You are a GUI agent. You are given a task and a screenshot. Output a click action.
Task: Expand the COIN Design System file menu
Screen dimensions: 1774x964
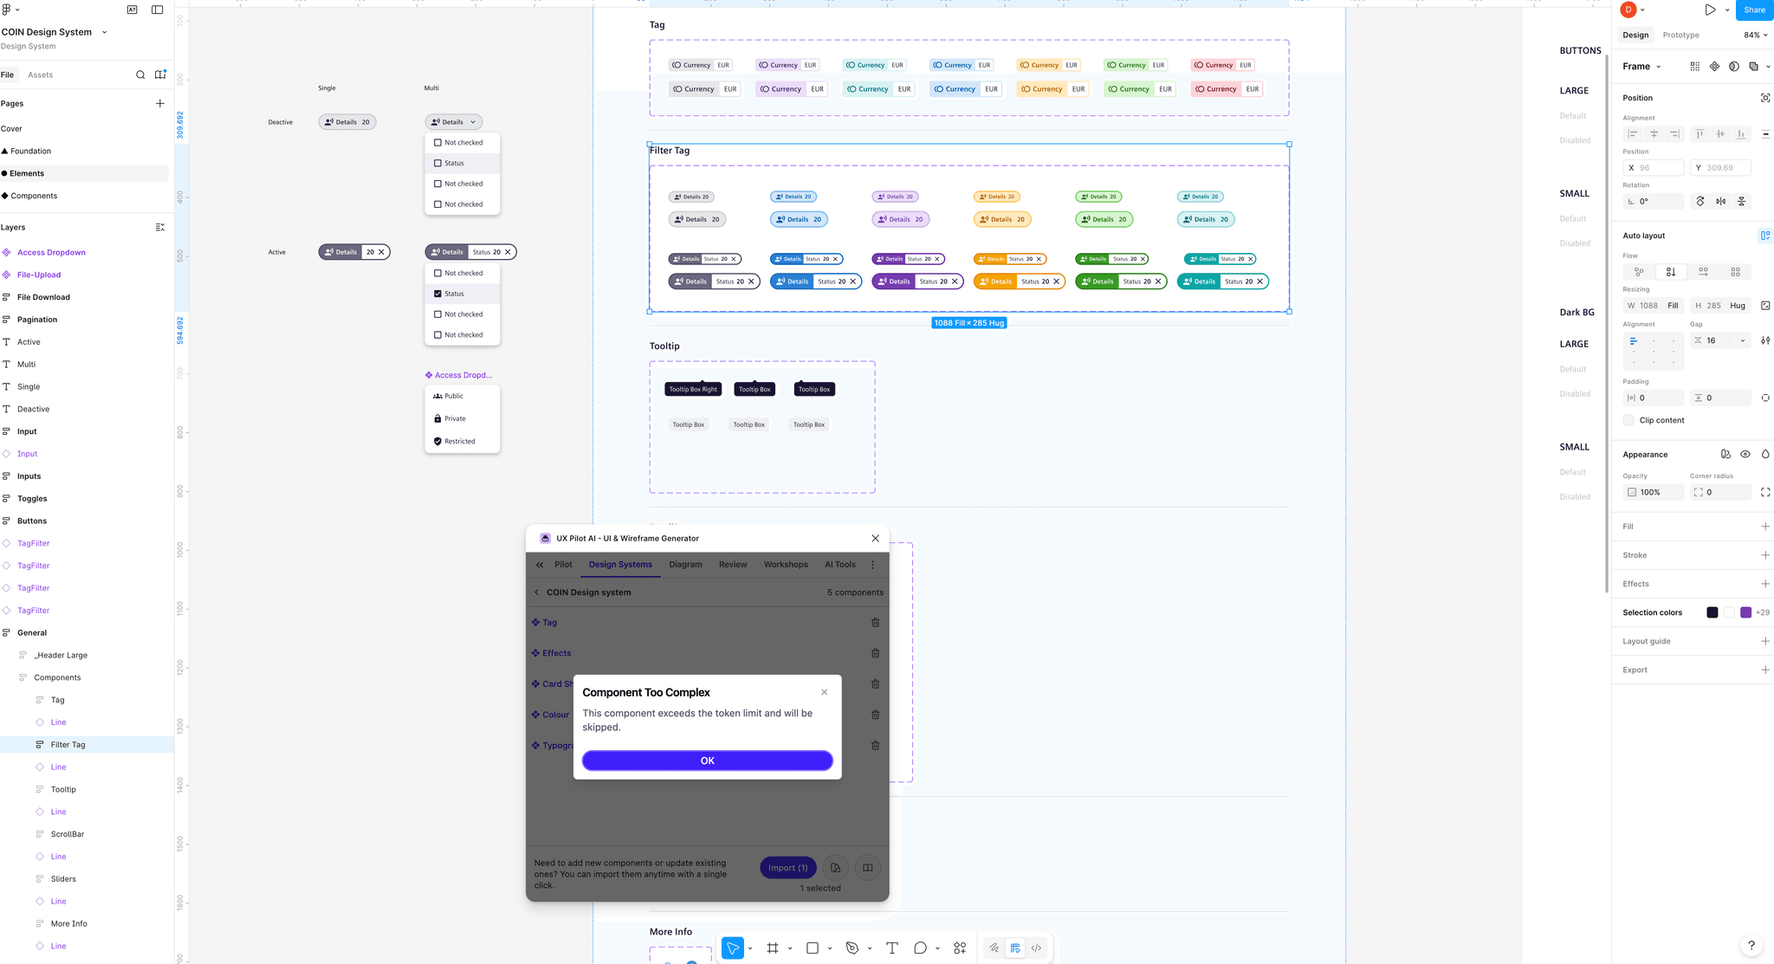pos(105,32)
